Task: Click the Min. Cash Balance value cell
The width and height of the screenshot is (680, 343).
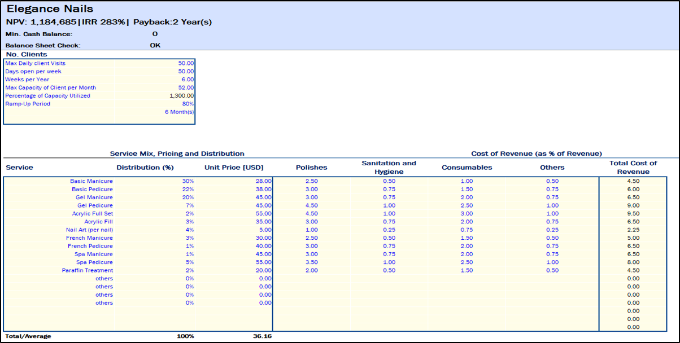Action: (x=155, y=34)
